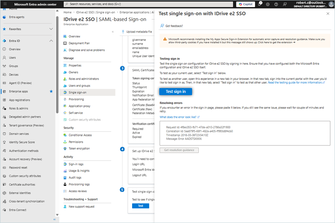Collapse the Entra ID section chevron
Screen dimensions: 335x223
click(x=51, y=41)
